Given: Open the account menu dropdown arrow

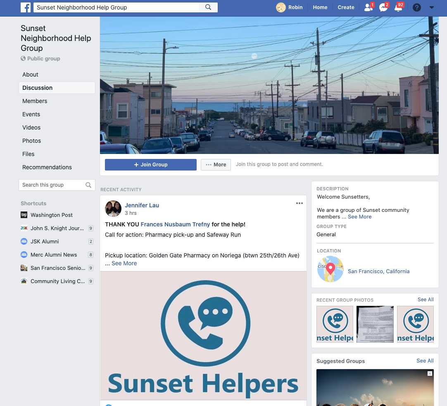Looking at the screenshot, I should tap(432, 7).
